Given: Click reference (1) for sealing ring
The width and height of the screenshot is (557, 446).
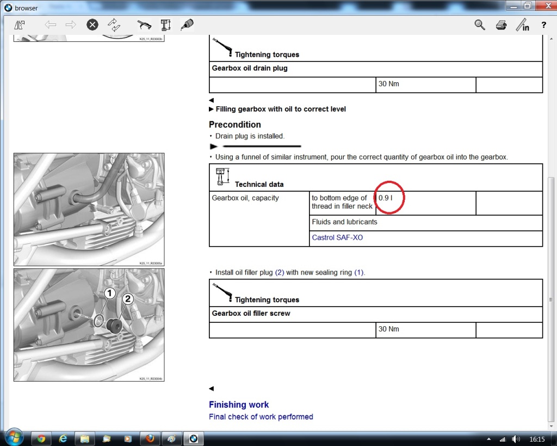Looking at the screenshot, I should click(x=359, y=272).
